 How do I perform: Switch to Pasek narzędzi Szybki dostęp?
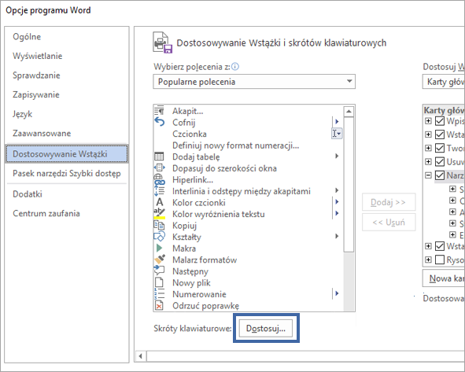67,173
